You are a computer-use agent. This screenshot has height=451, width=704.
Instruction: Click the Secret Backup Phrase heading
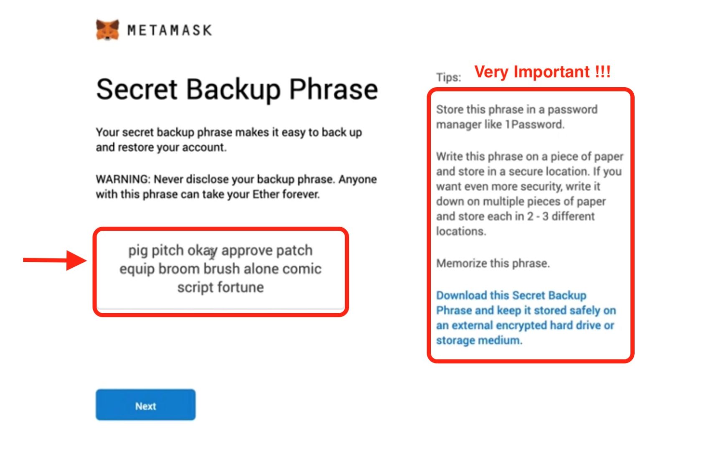pyautogui.click(x=237, y=89)
